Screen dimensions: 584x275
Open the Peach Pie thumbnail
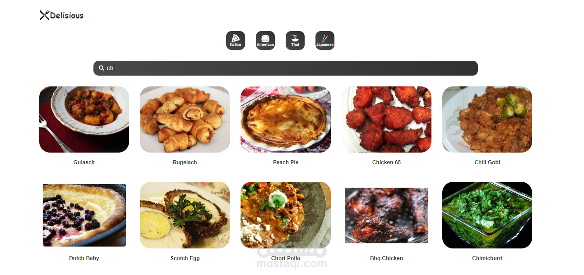tap(286, 119)
